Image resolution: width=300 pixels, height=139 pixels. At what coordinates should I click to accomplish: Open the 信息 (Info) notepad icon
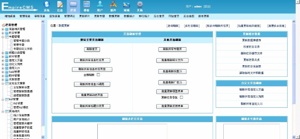60,5
